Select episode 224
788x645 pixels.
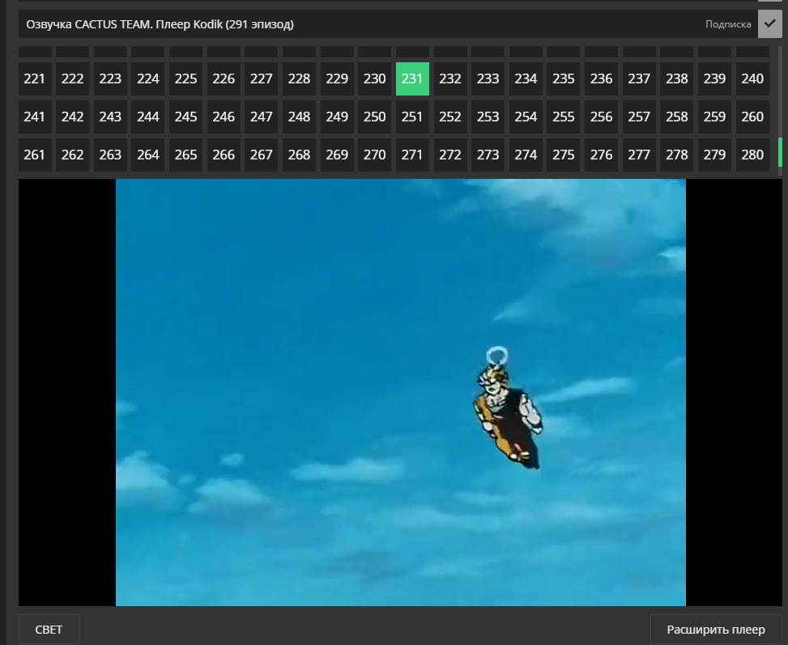tap(147, 79)
